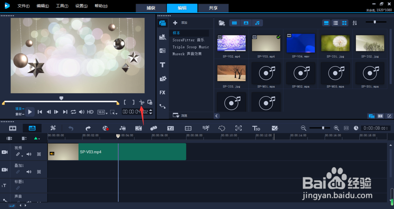Enlarge the preview window icon
The image size is (394, 209).
[150, 102]
